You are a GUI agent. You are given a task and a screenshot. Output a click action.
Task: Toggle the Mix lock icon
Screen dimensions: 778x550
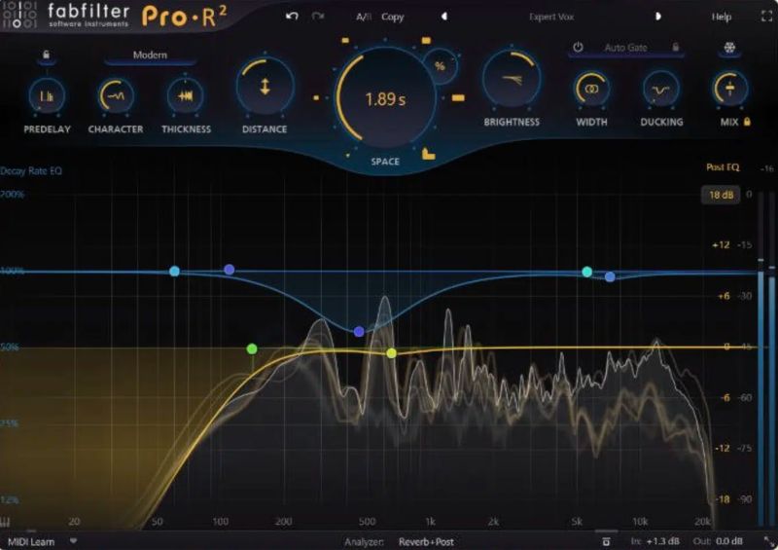click(747, 122)
